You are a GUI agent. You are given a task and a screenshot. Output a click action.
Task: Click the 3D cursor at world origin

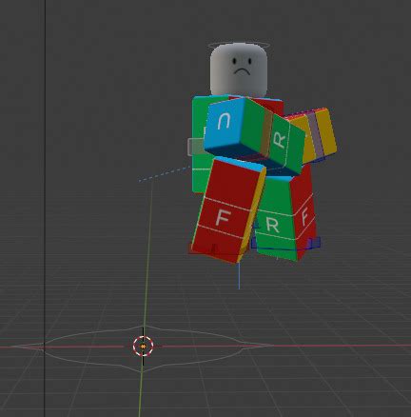(143, 347)
